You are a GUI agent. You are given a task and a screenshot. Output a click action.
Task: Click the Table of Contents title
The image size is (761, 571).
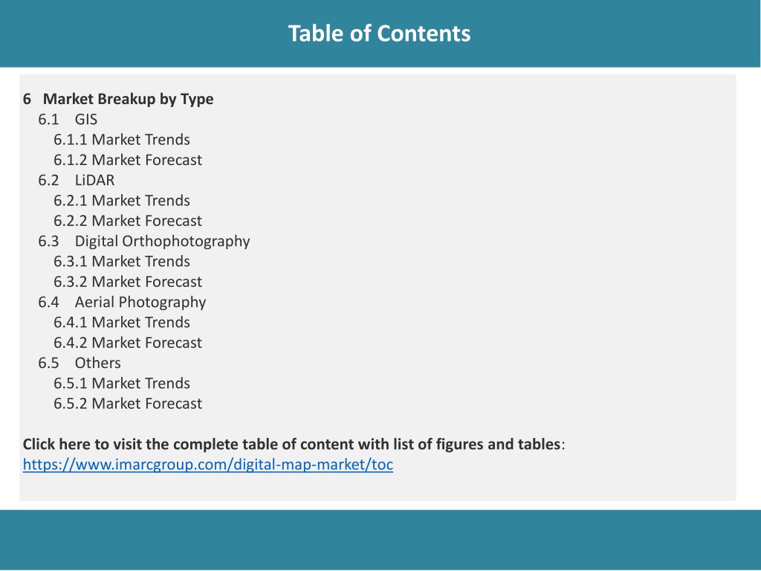380,33
